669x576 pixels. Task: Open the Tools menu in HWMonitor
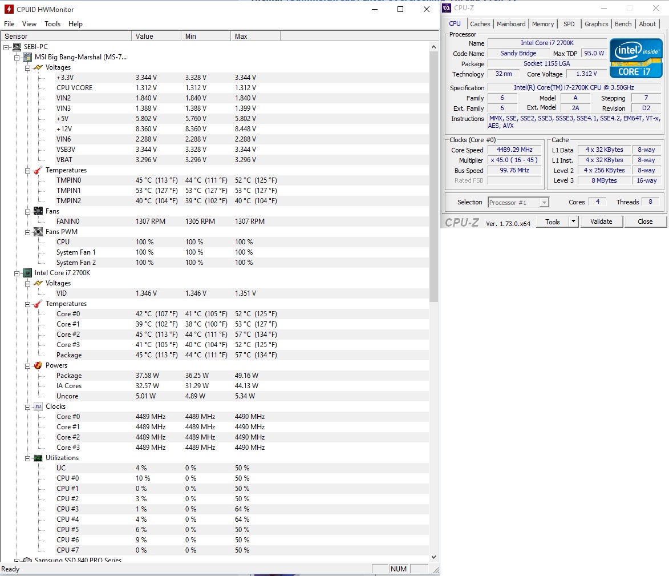point(52,24)
